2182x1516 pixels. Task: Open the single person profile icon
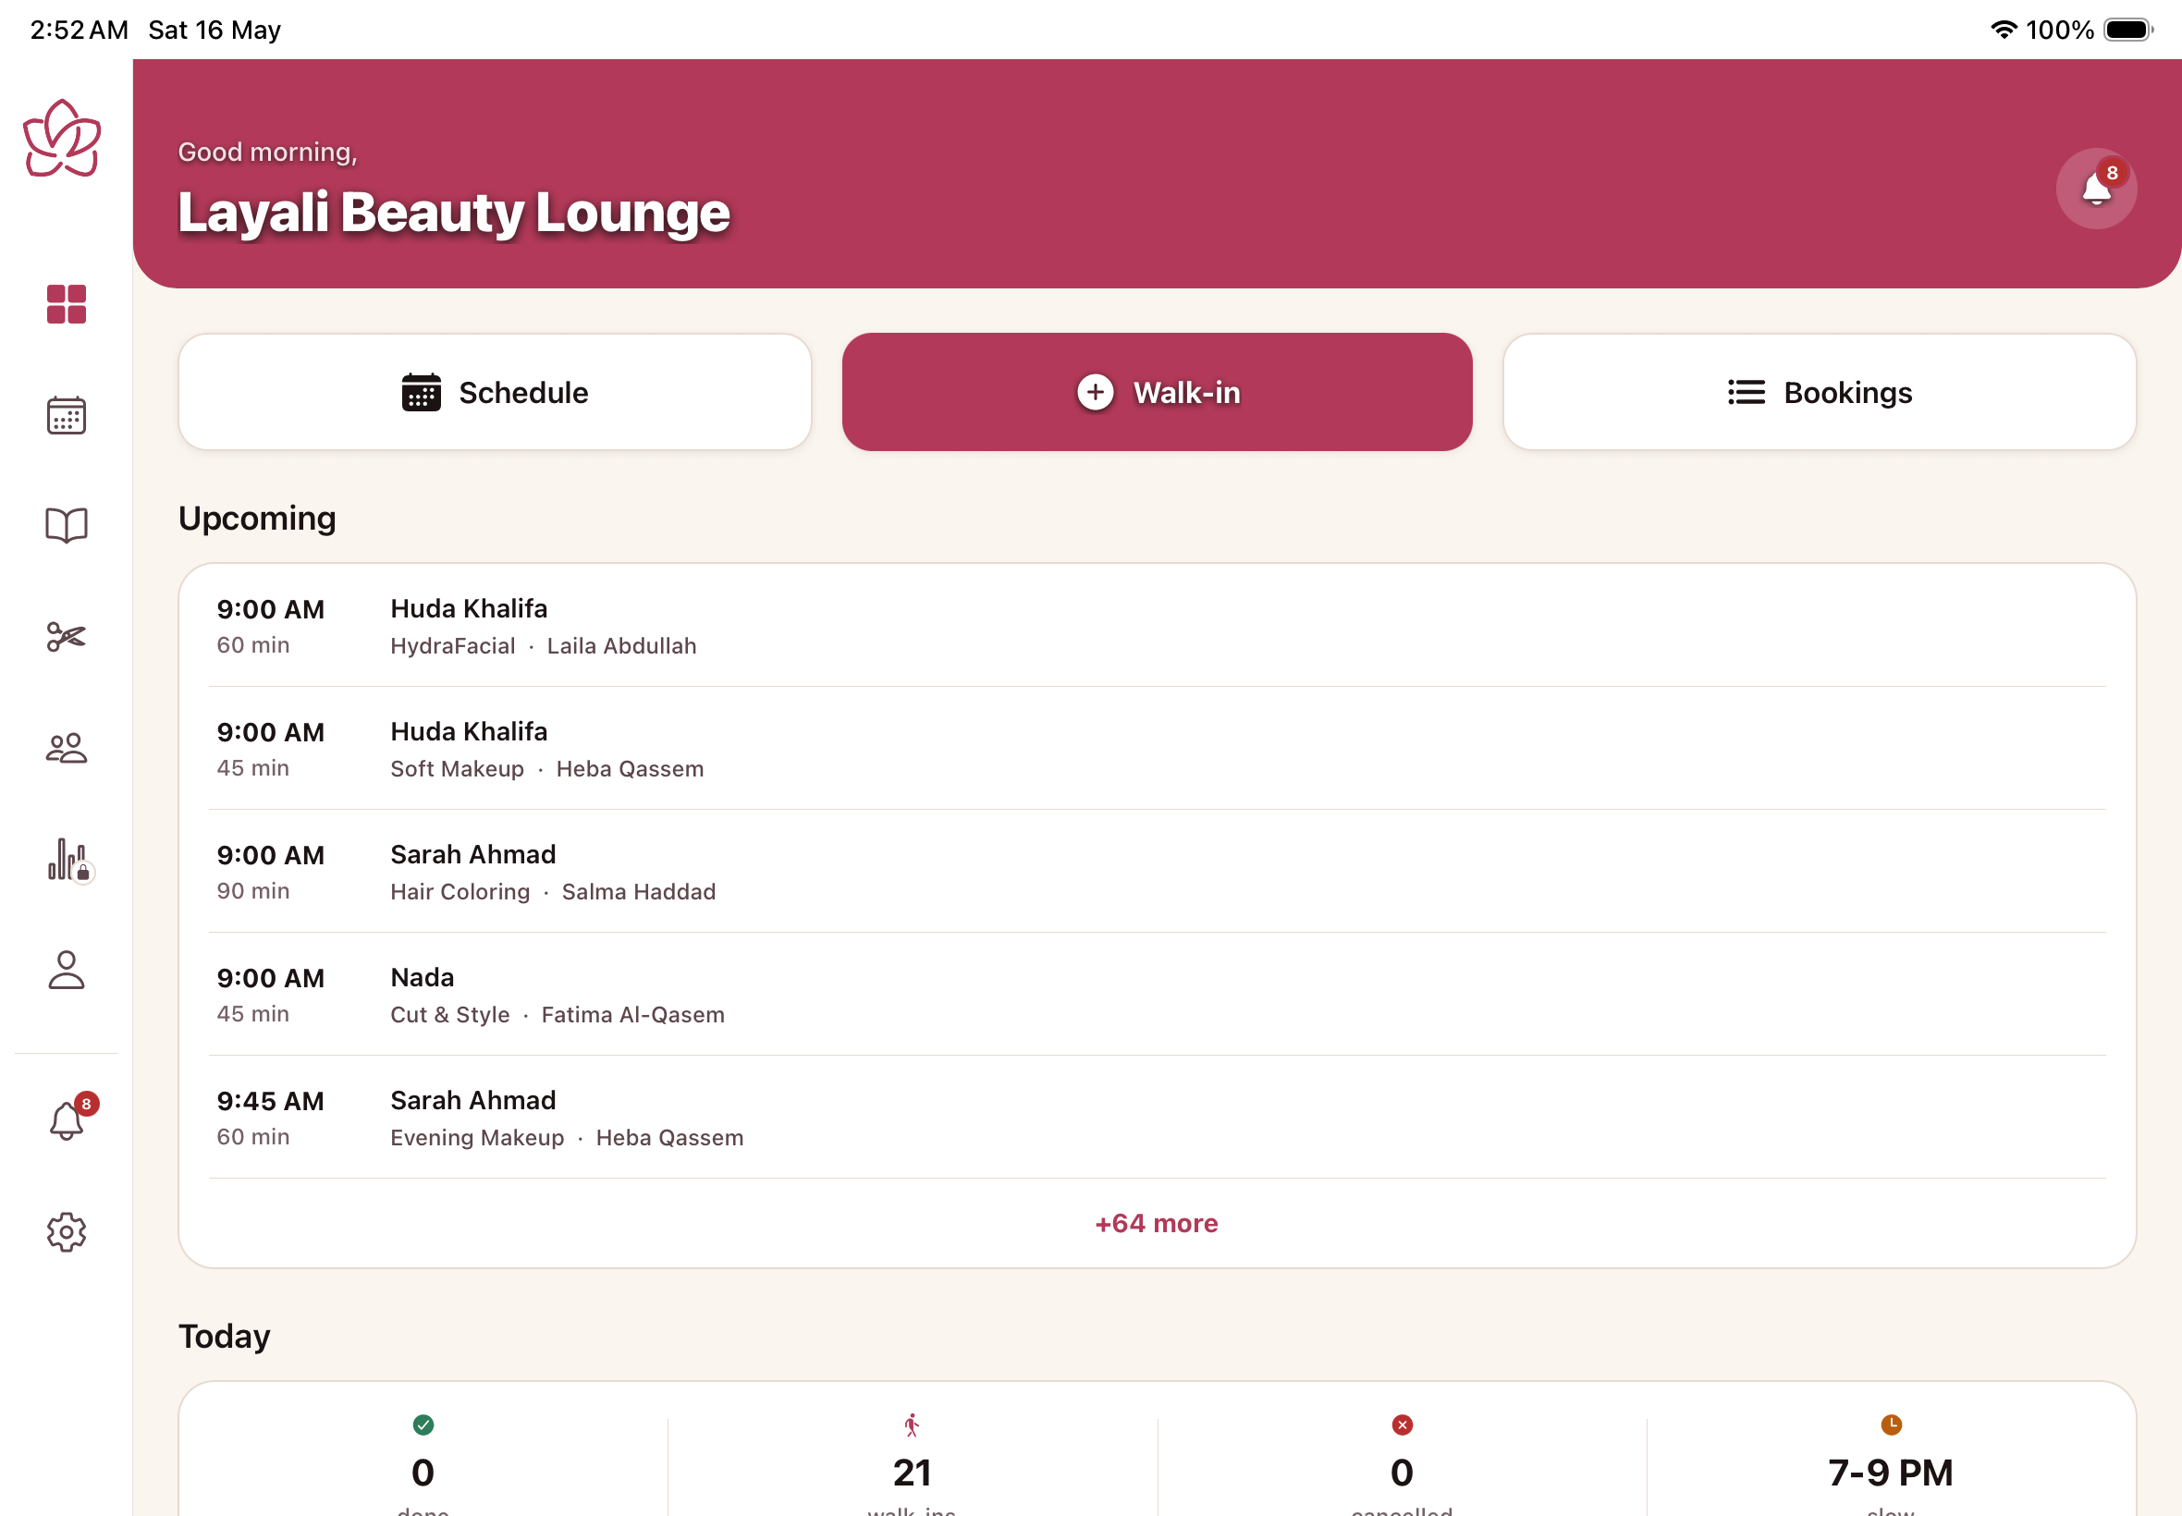click(67, 970)
